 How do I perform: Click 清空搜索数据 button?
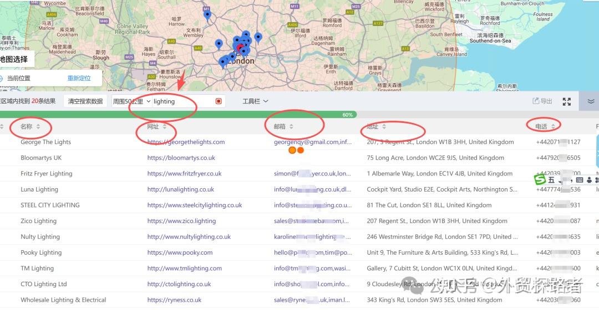click(x=85, y=101)
